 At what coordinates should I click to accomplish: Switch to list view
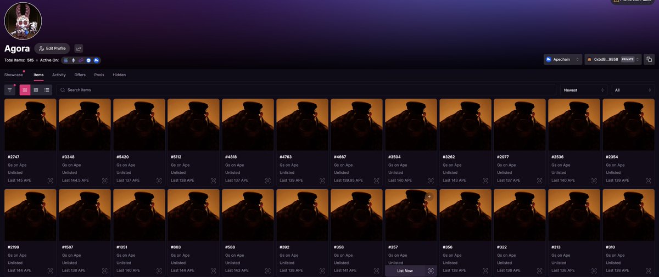47,89
